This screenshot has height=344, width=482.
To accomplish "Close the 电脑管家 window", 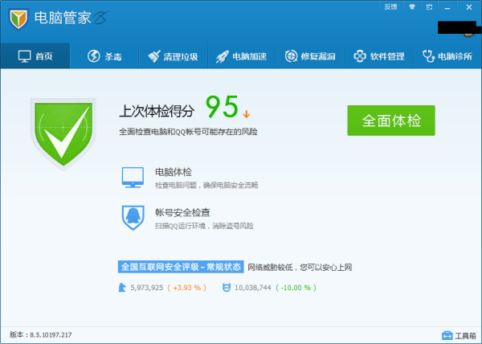I will pyautogui.click(x=469, y=7).
